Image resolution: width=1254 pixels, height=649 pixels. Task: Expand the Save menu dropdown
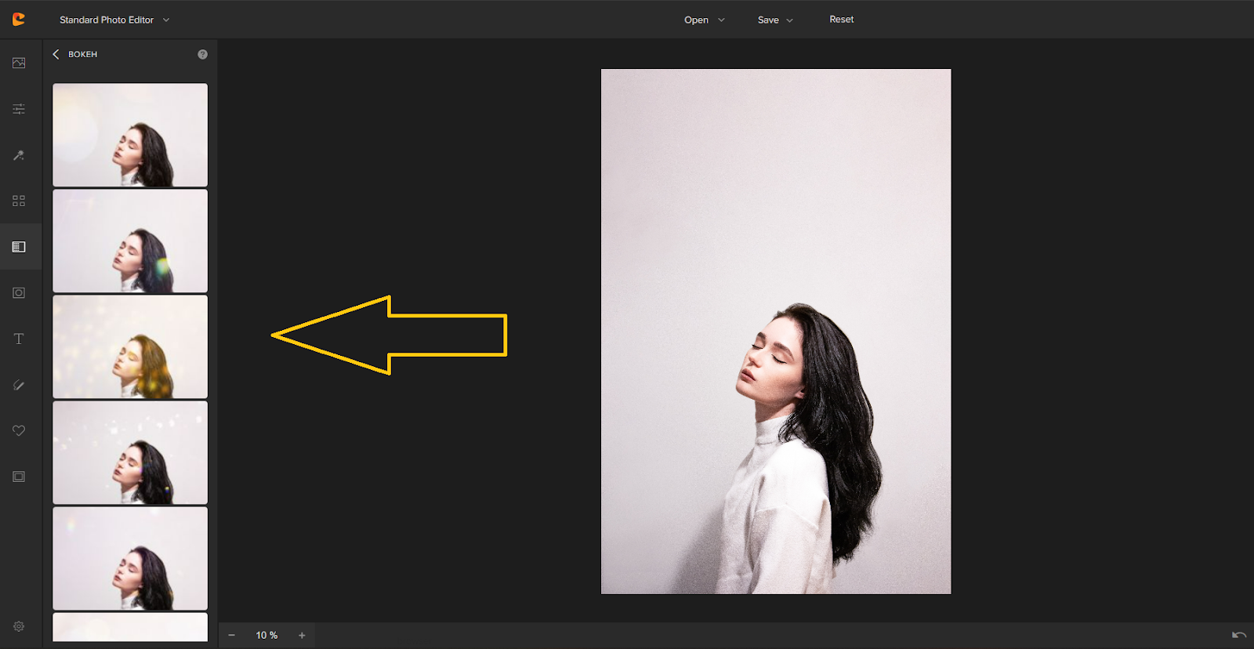point(775,20)
